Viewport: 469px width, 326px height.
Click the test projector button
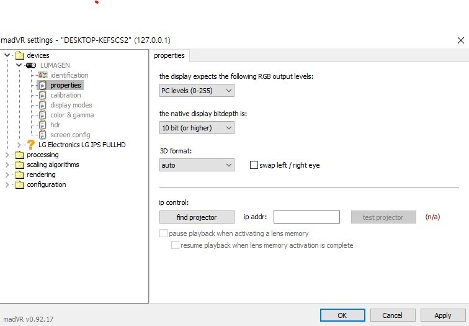[x=383, y=217]
